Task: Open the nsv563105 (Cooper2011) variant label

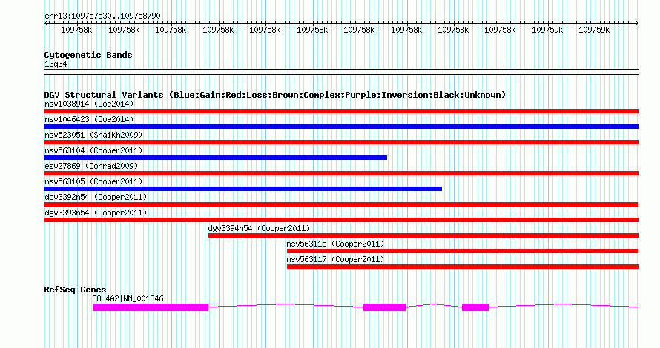Action: point(93,181)
